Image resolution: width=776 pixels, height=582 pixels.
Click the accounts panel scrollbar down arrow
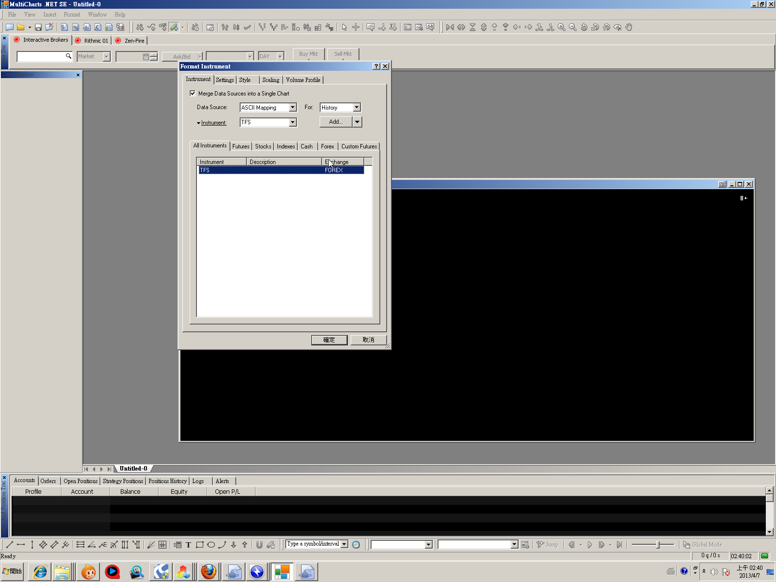tap(769, 532)
